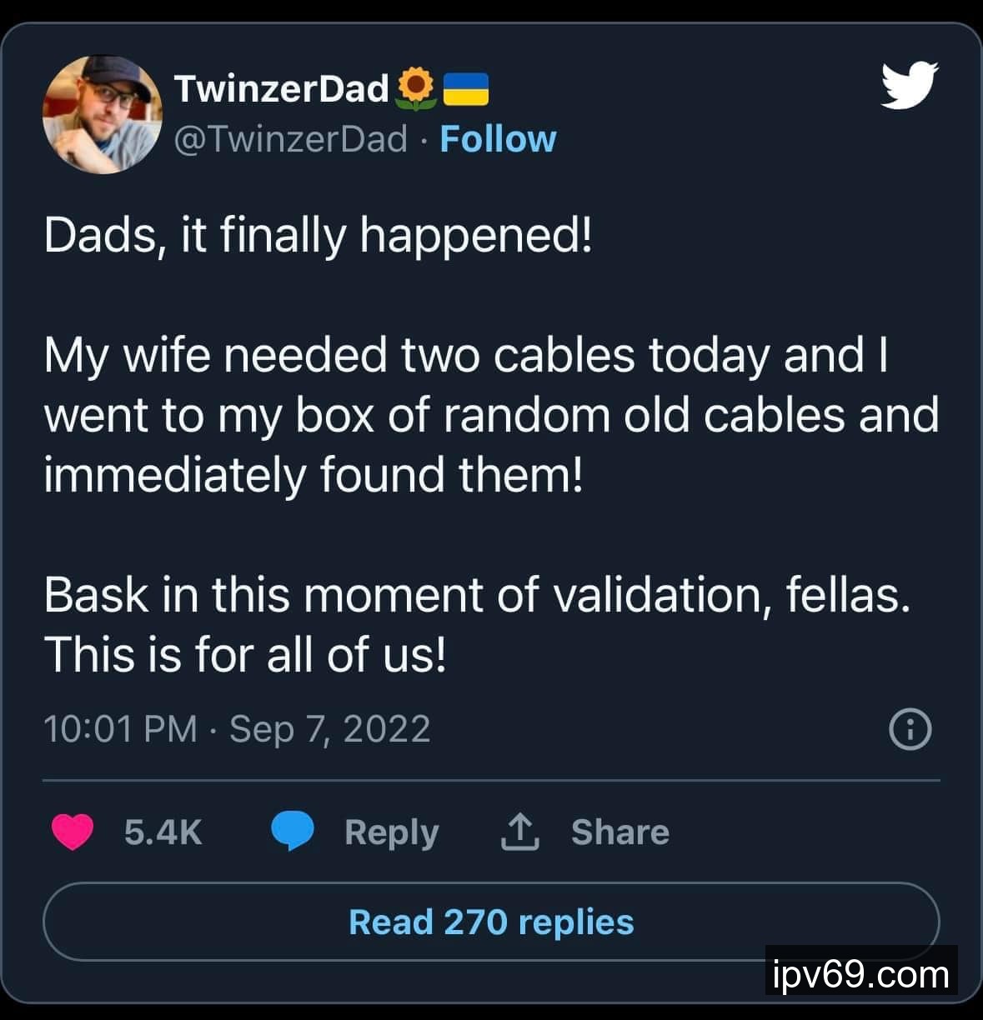The image size is (983, 1020).
Task: Open the @TwinzerDad handle link
Action: point(291,139)
